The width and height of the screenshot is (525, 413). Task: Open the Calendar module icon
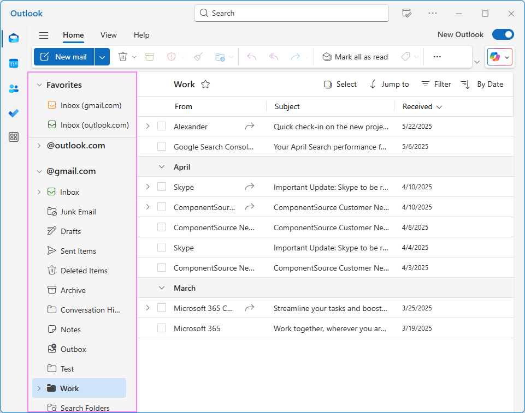[14, 63]
